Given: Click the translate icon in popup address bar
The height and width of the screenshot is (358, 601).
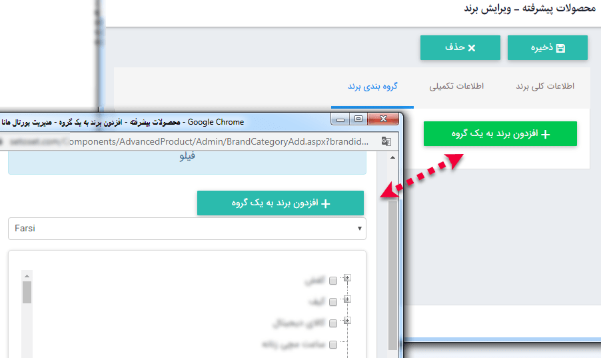Looking at the screenshot, I should click(x=385, y=141).
